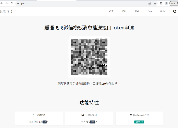Click the green online-seconds WebSocket status badge
The height and width of the screenshot is (128, 178).
(x=139, y=122)
